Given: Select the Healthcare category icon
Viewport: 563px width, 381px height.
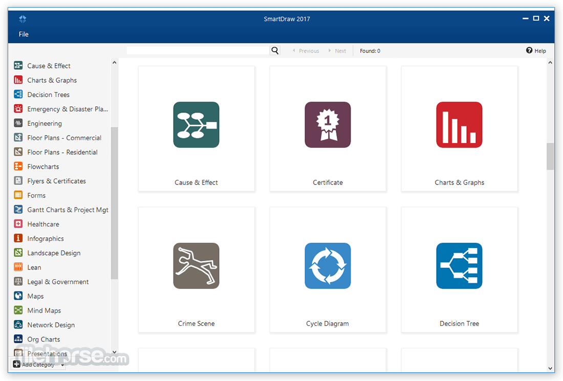Looking at the screenshot, I should 18,223.
